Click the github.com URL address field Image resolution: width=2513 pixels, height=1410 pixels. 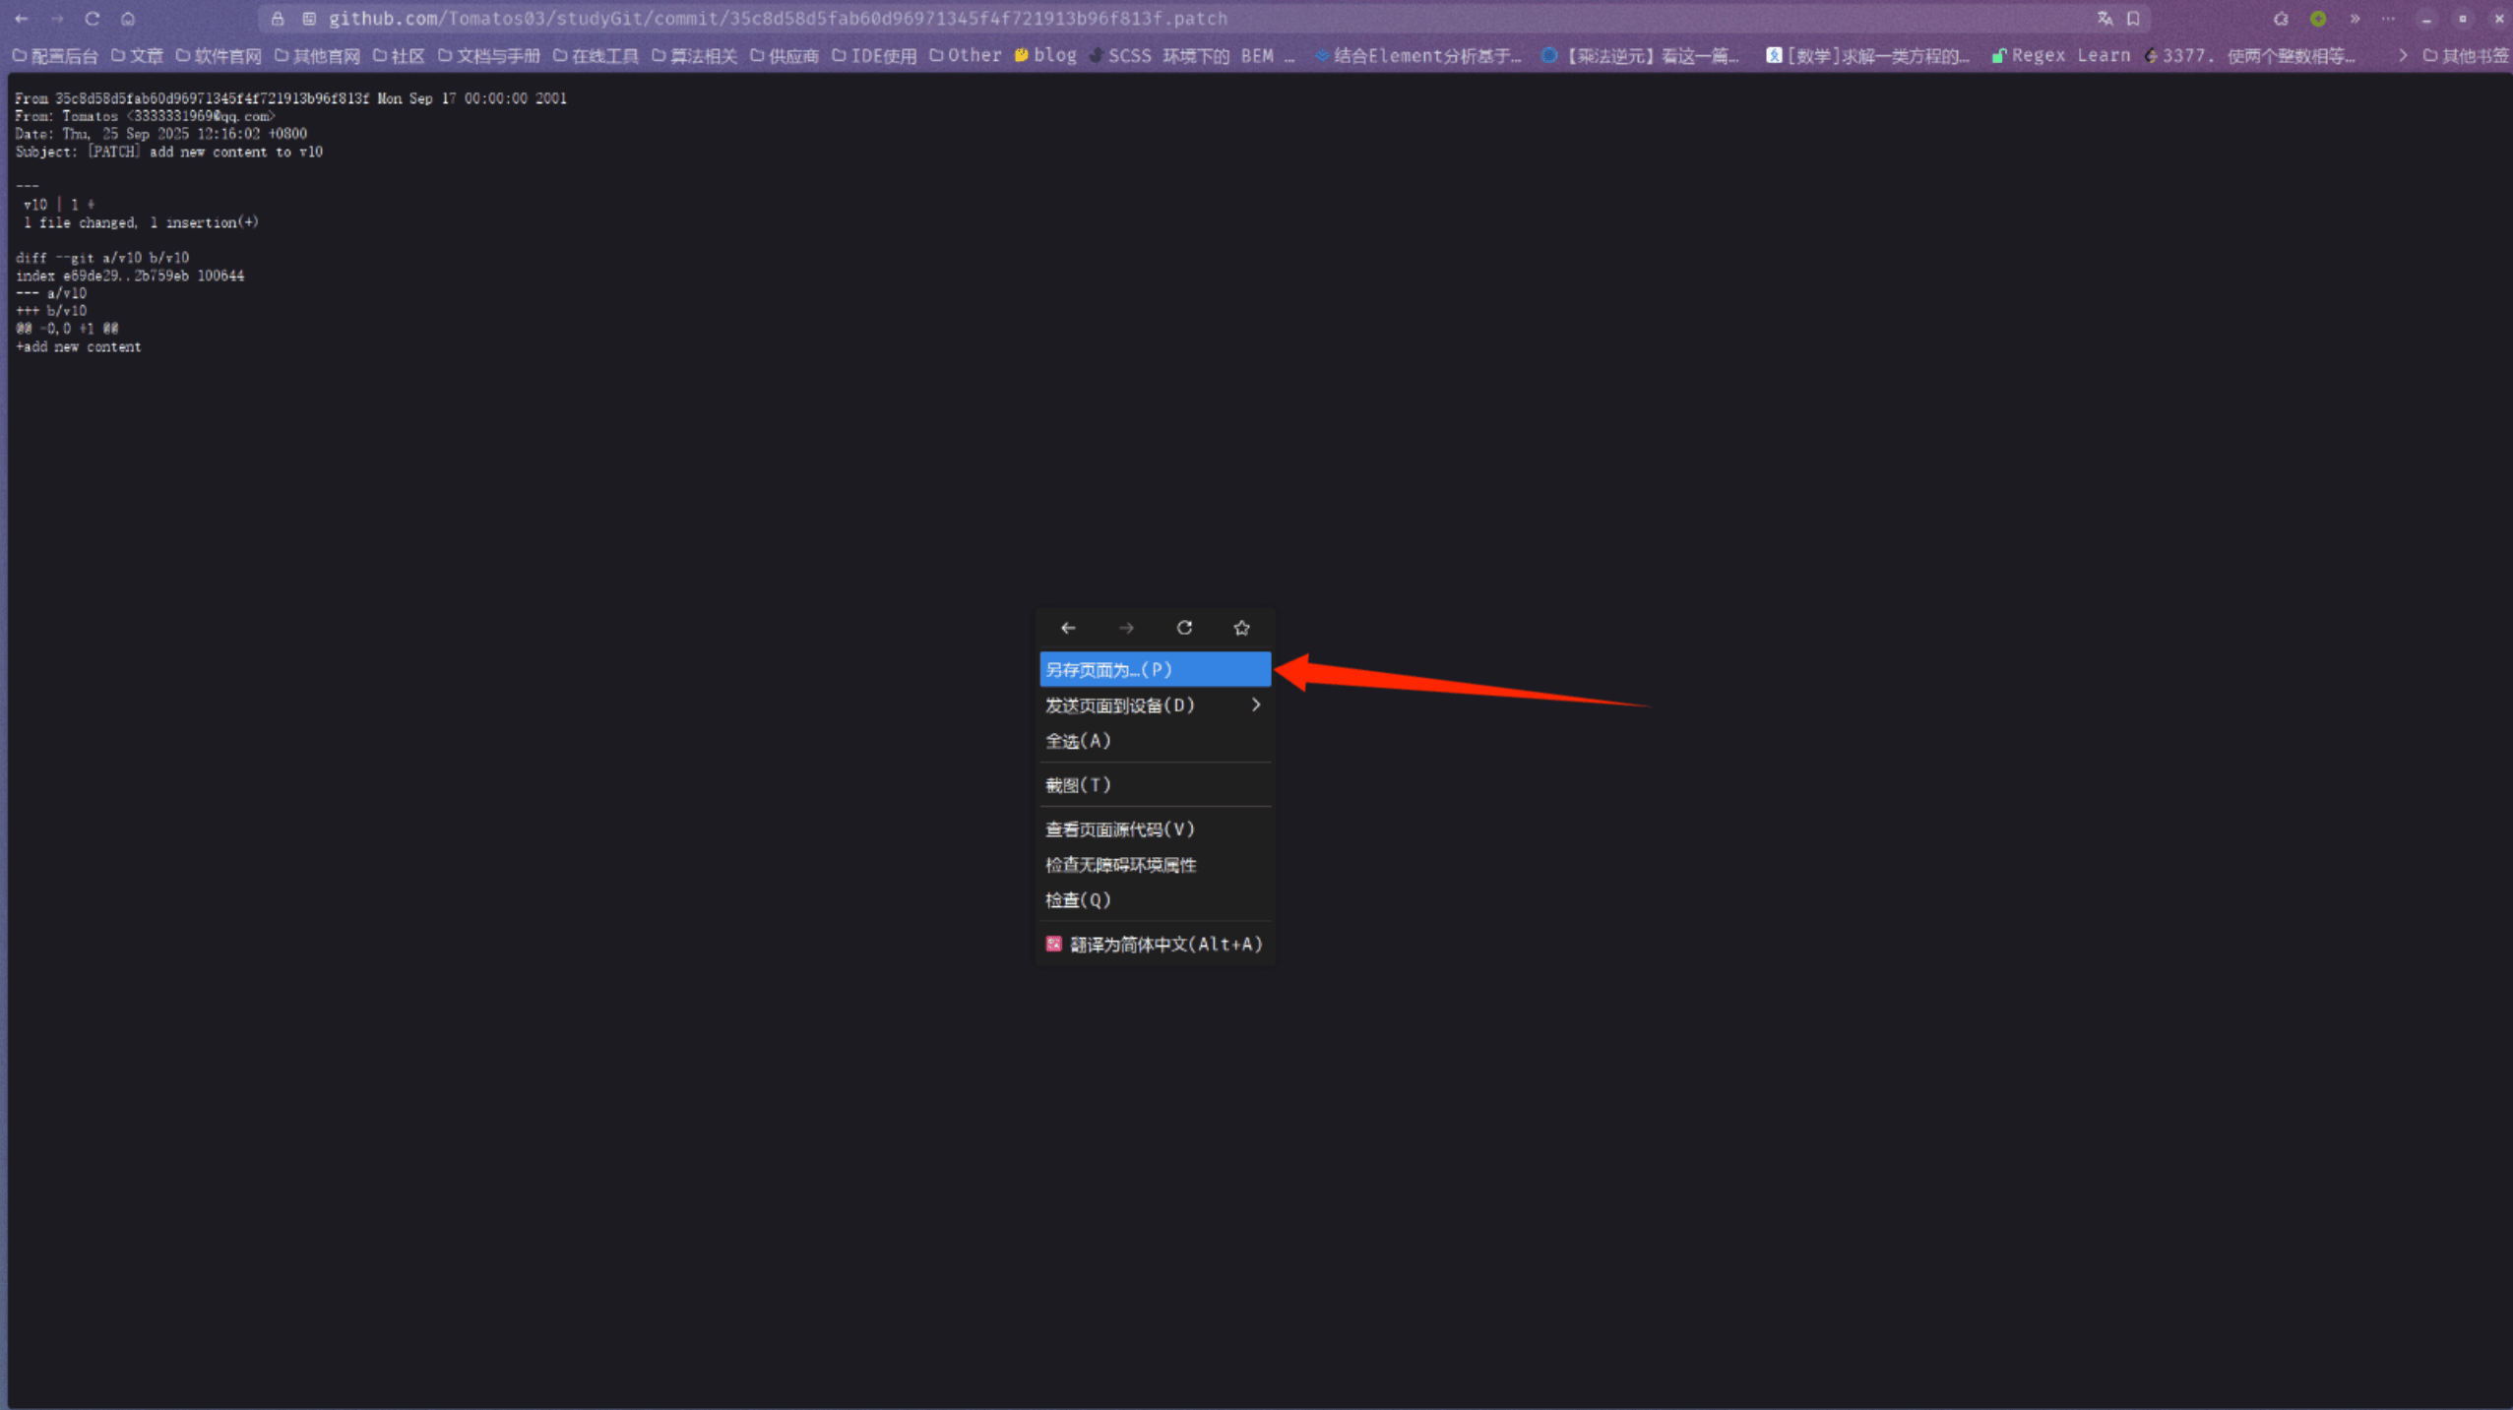point(778,19)
